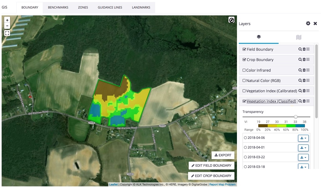The height and width of the screenshot is (188, 321).
Task: Open the Guidance Lines tab
Action: 110,8
